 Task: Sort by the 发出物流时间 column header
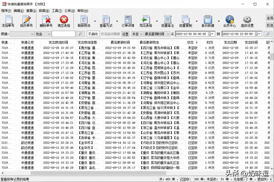click(x=58, y=42)
